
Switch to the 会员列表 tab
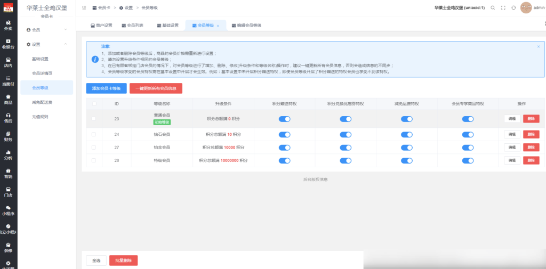(x=135, y=26)
